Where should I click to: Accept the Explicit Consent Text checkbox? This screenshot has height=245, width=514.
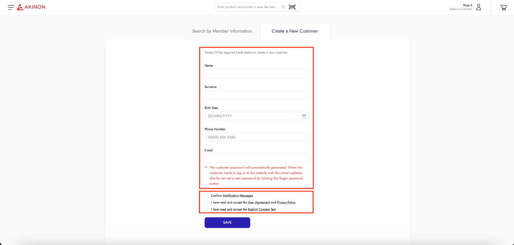(207, 210)
